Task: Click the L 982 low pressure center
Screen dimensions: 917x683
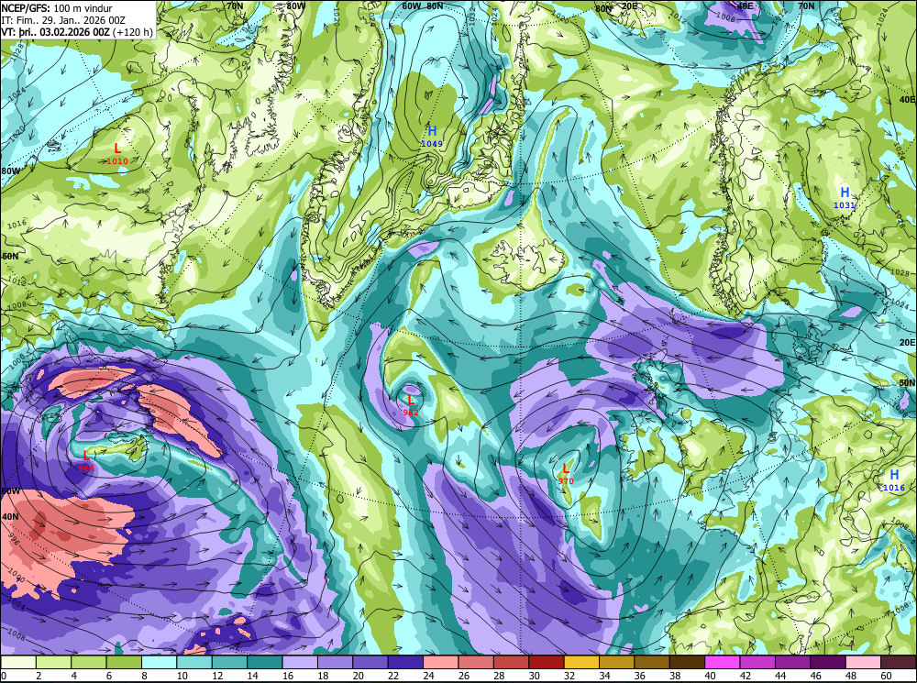Action: click(411, 404)
